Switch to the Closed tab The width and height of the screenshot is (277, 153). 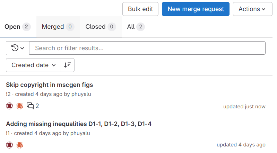[x=101, y=27]
